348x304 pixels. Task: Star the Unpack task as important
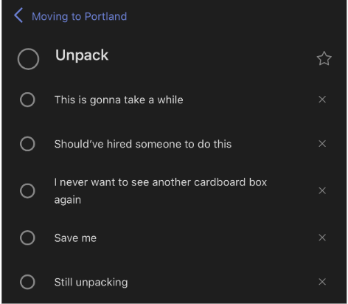click(x=324, y=58)
